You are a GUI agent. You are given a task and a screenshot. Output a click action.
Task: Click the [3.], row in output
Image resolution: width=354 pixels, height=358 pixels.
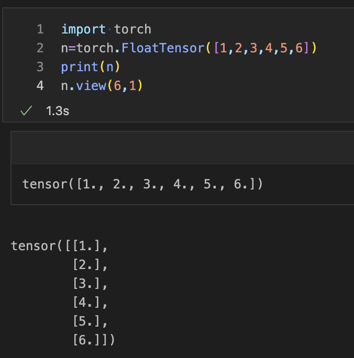pyautogui.click(x=90, y=284)
